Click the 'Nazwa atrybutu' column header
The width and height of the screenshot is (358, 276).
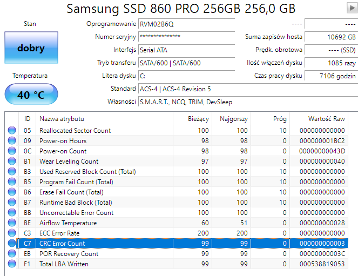[105, 119]
